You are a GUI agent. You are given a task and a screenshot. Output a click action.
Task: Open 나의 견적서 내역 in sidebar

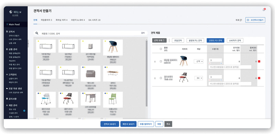pyautogui.click(x=15, y=39)
